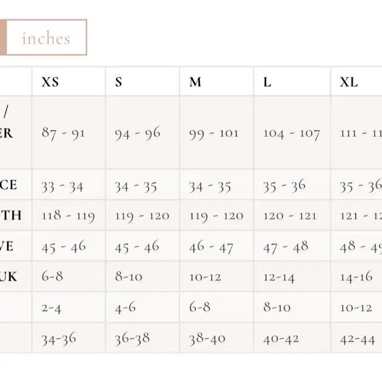This screenshot has width=382, height=382.
Task: Click the M size column header
Action: pos(217,82)
